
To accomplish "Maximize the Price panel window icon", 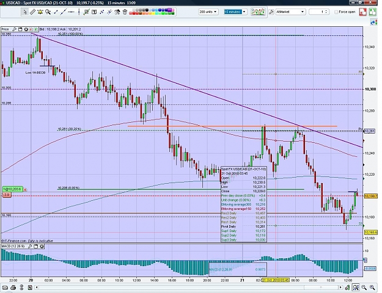I will click(x=20, y=29).
